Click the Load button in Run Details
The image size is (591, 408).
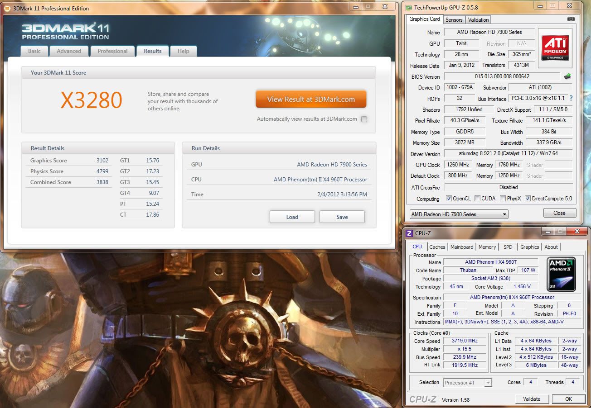pos(292,217)
